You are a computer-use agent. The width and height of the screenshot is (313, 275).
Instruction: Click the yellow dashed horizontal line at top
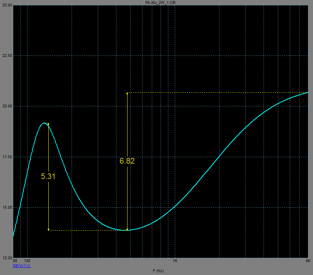click(x=215, y=93)
